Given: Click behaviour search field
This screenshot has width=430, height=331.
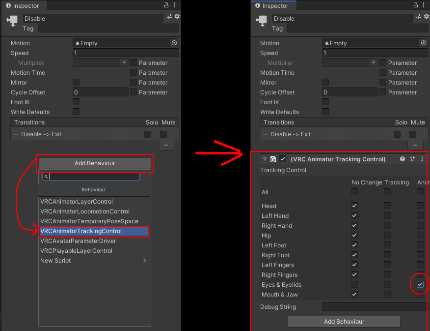Looking at the screenshot, I should click(x=91, y=177).
